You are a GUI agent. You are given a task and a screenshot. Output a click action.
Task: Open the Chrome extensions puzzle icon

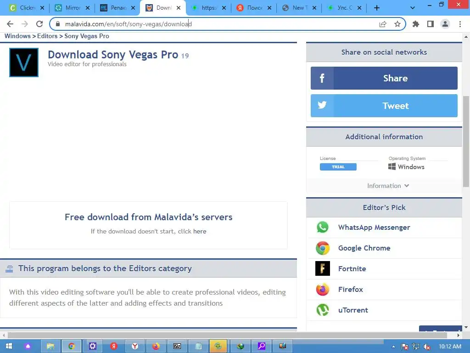[416, 24]
